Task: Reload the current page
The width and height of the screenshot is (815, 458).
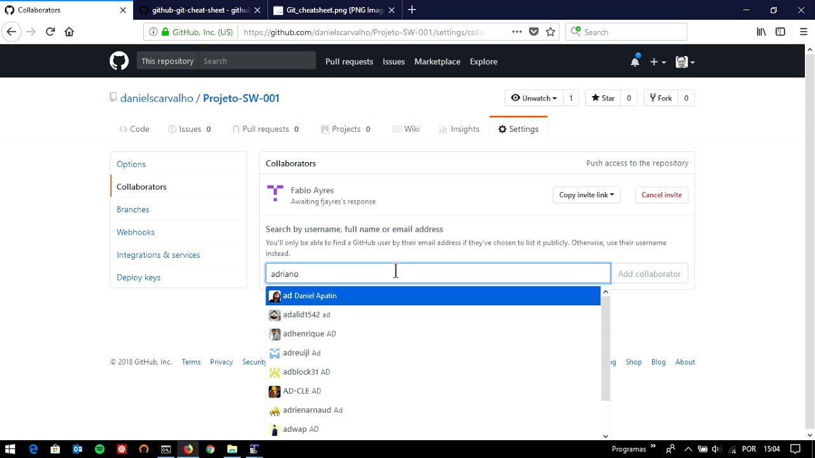Action: point(50,32)
